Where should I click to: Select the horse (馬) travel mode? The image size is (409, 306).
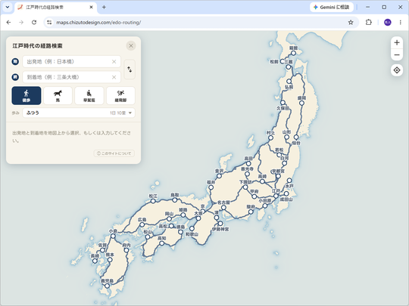pyautogui.click(x=58, y=95)
